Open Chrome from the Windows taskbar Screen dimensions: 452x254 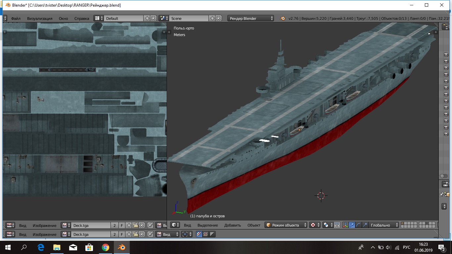coord(105,247)
